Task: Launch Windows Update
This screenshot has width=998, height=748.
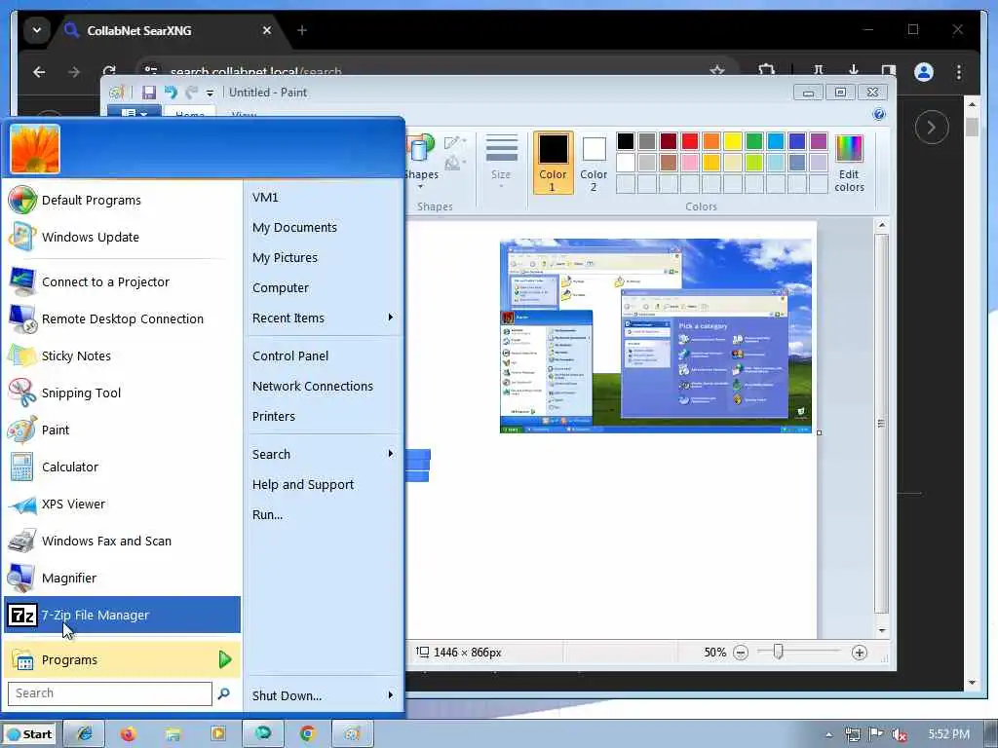Action: [x=122, y=238]
